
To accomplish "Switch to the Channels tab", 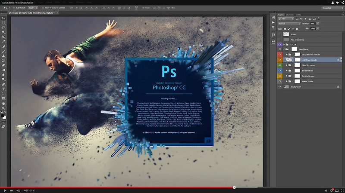I will click(289, 15).
